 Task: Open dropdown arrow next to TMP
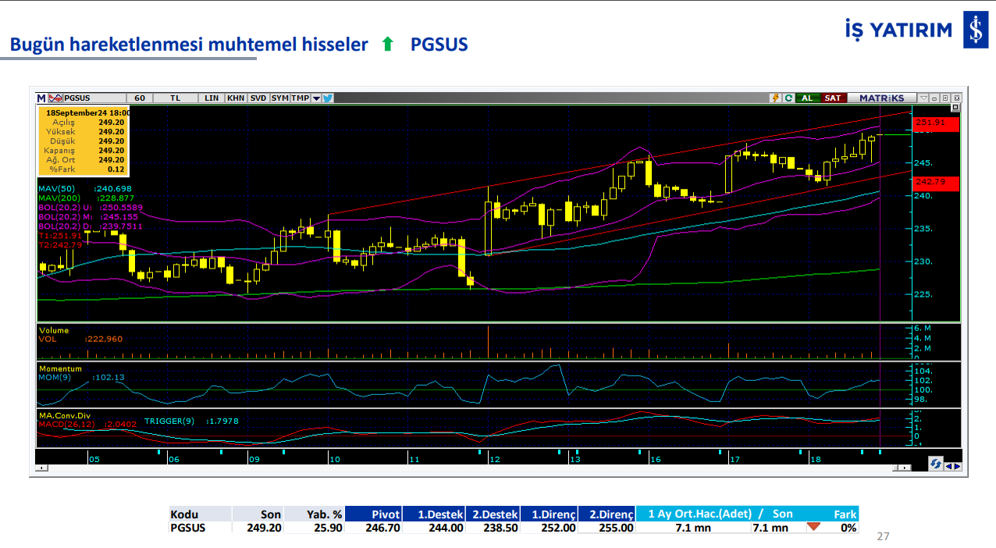pos(316,98)
